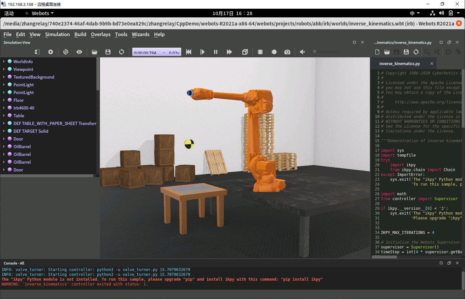Toggle 3D rendering cube icon
Viewport: 465px width, 299px height.
tap(245, 52)
